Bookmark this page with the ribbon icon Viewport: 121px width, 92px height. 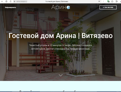click(x=99, y=2)
